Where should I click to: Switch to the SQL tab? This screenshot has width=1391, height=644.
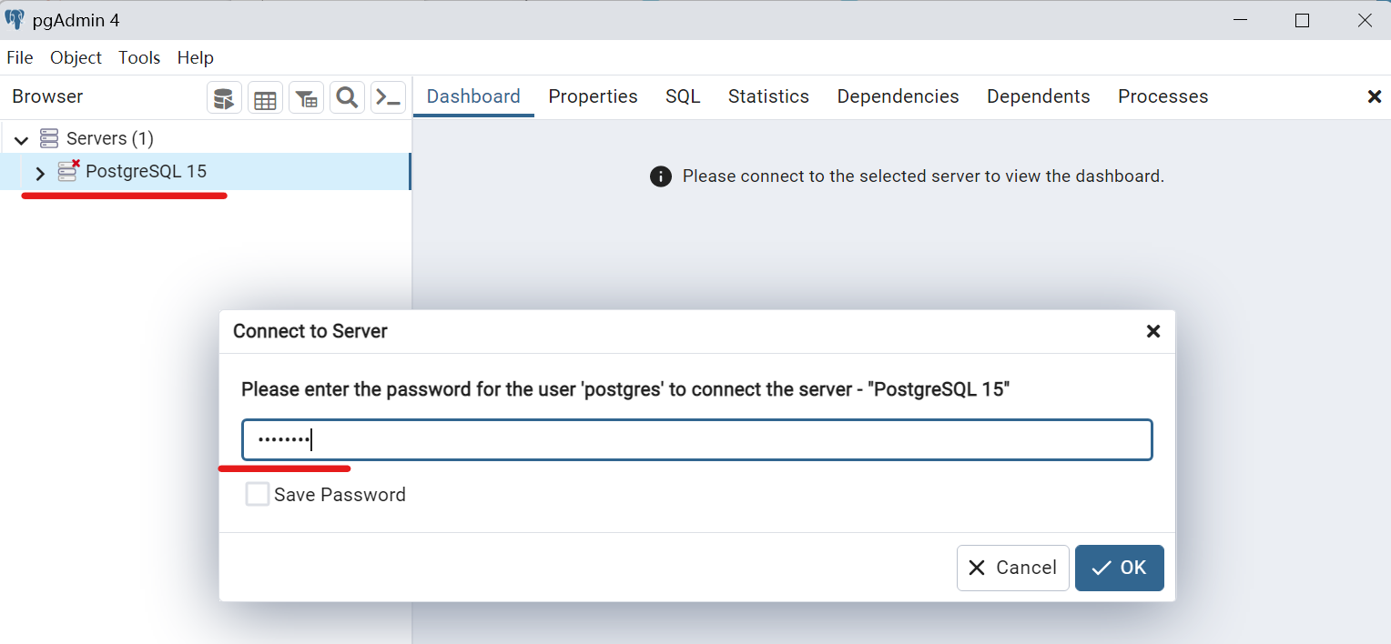pyautogui.click(x=683, y=96)
